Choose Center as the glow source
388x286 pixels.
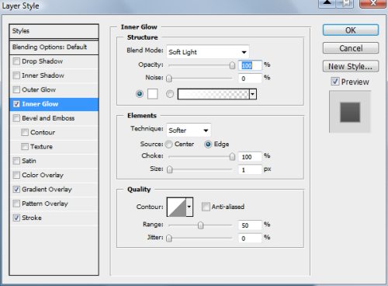(x=168, y=144)
